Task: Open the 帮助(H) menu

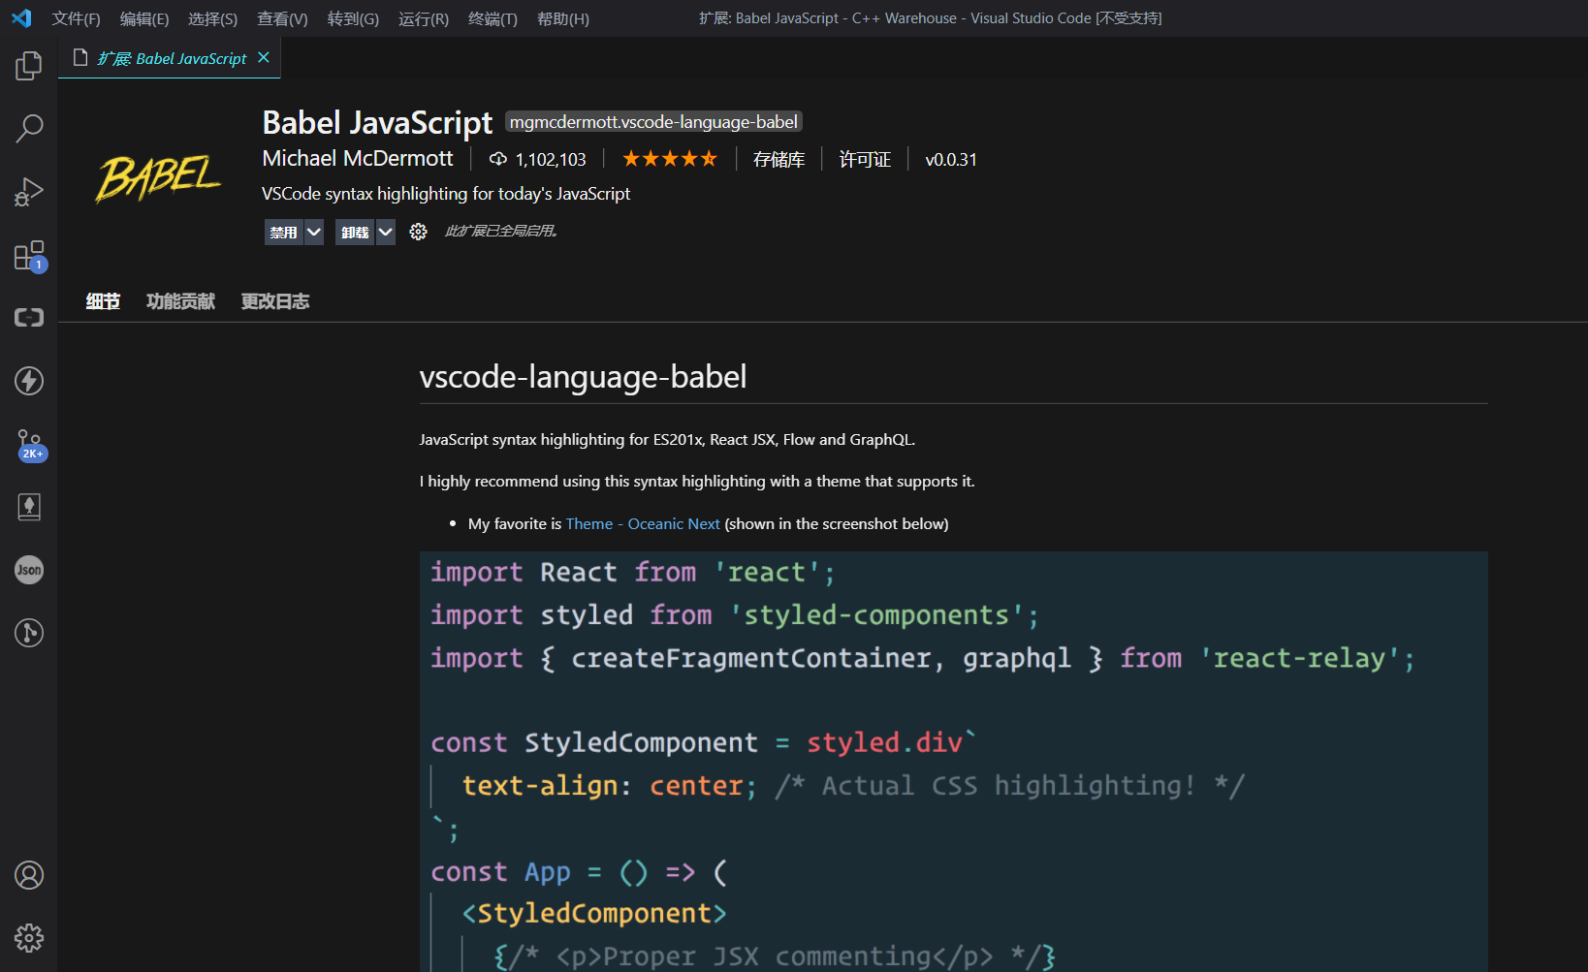Action: [562, 18]
